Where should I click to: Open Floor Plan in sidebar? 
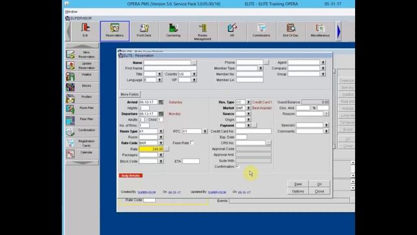(82, 121)
